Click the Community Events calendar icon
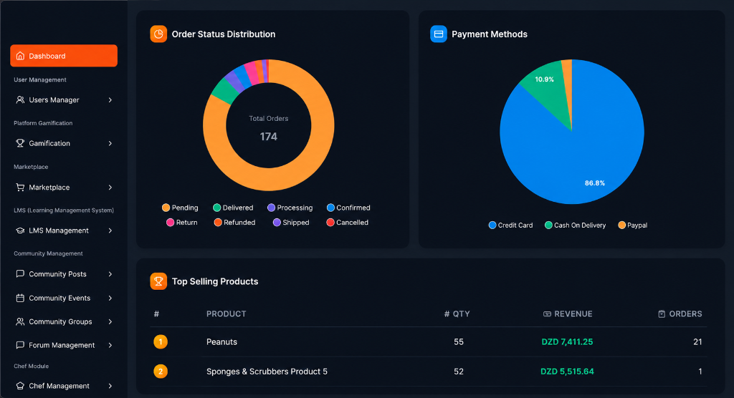This screenshot has width=734, height=398. tap(20, 298)
